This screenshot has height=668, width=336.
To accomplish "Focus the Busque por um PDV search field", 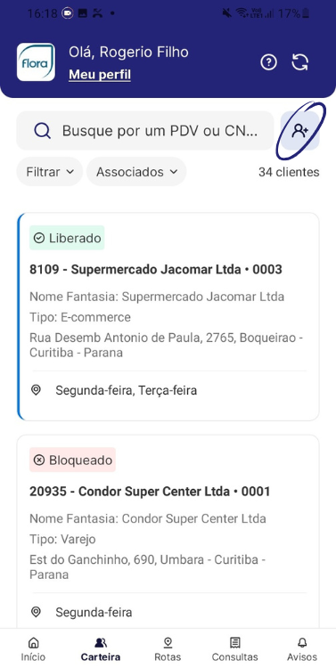I will [x=145, y=131].
